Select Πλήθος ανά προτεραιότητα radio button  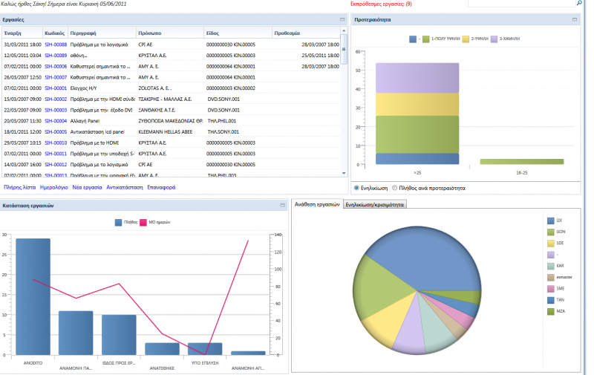click(x=395, y=188)
